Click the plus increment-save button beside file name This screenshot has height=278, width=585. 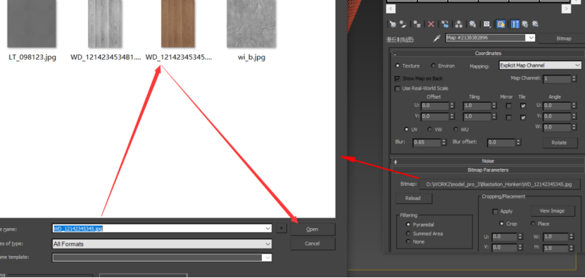click(282, 228)
